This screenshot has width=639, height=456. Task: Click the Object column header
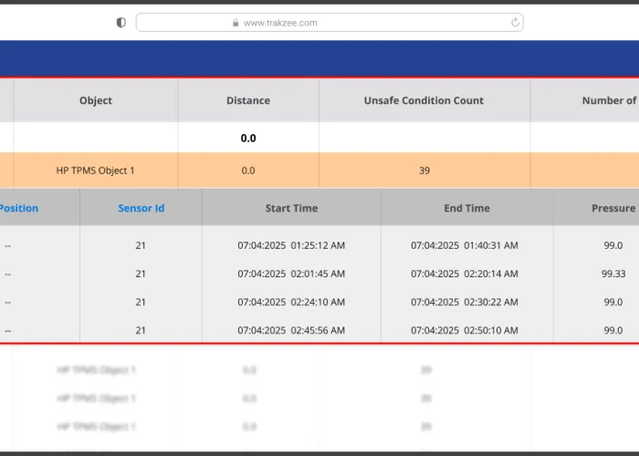pos(95,100)
